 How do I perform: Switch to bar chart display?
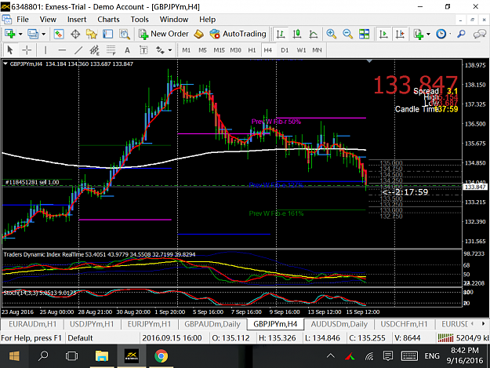281,34
